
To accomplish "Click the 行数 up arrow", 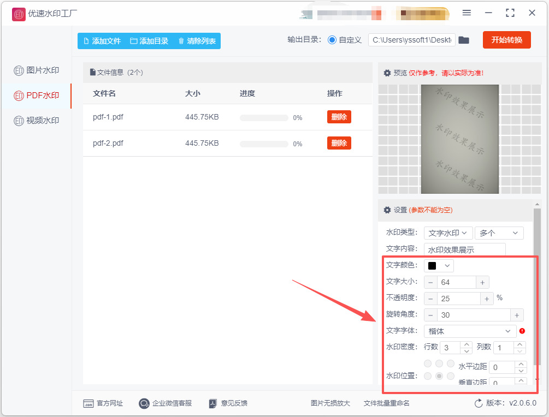I will [467, 345].
